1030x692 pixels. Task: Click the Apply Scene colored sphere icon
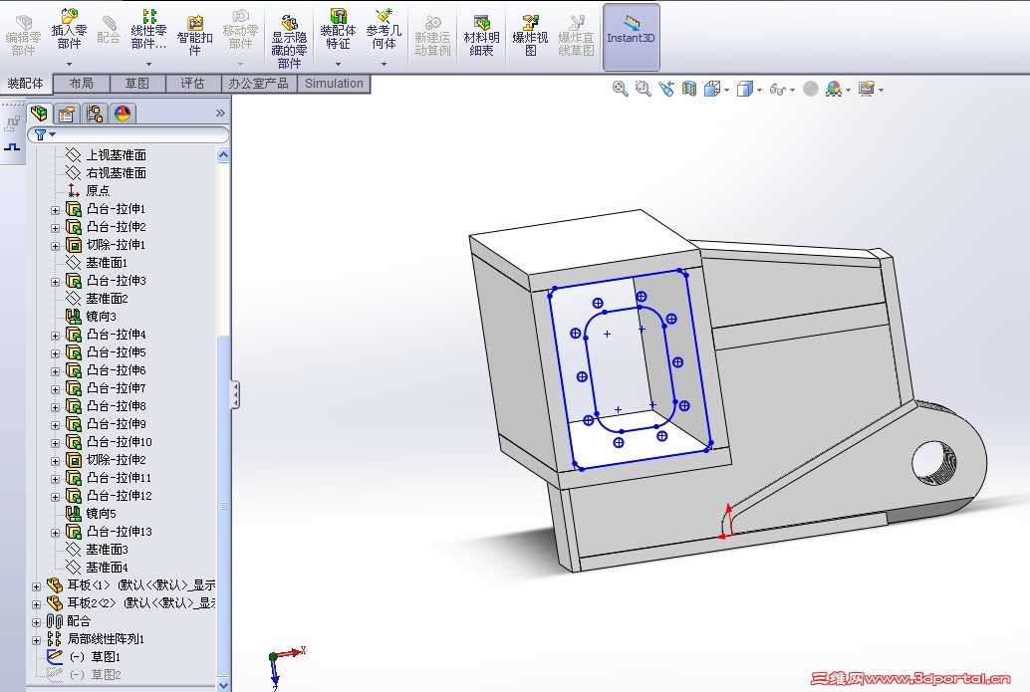[x=834, y=89]
